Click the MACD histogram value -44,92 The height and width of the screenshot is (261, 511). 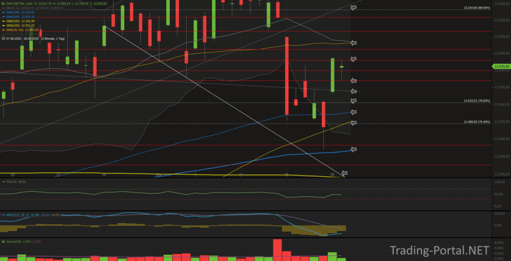55,215
